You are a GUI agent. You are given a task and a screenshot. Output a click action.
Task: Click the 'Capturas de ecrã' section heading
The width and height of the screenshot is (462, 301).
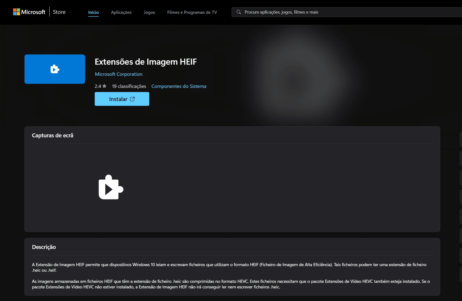tap(52, 135)
